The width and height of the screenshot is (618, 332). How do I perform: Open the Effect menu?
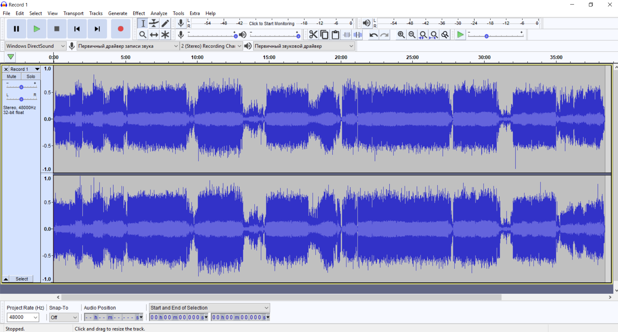click(139, 13)
